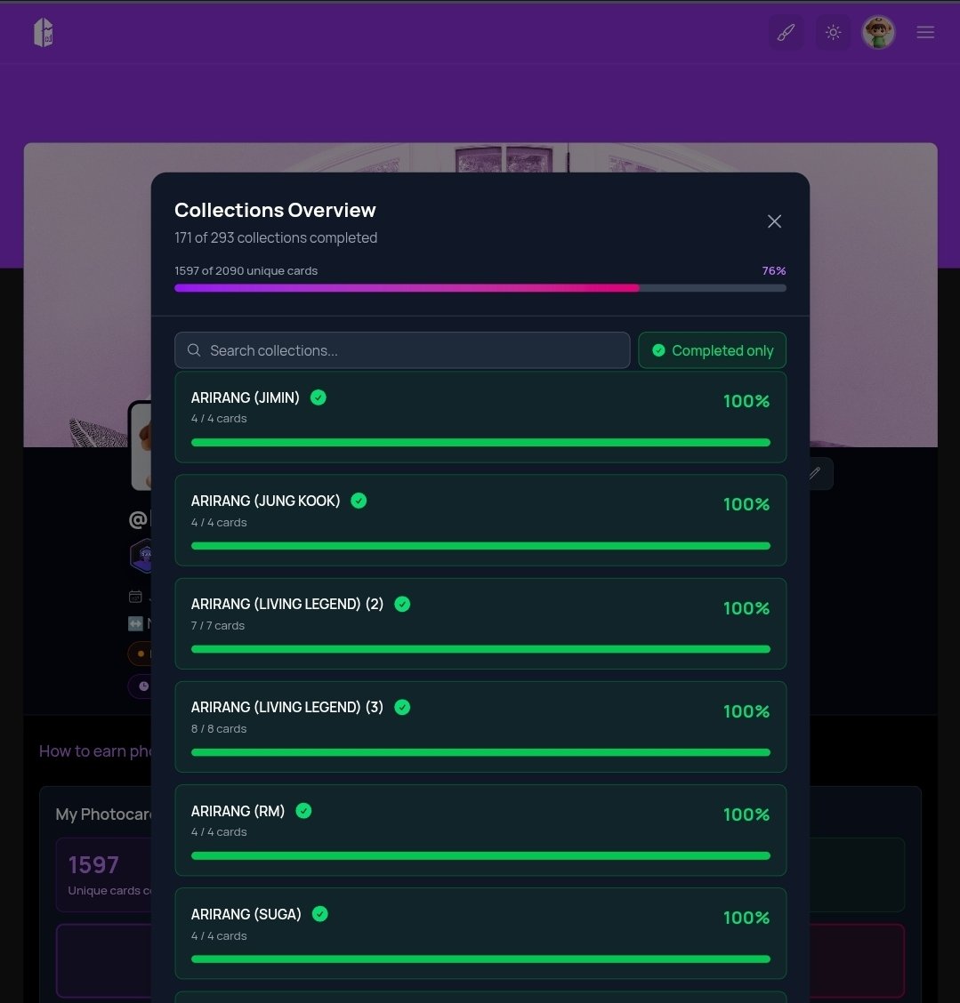This screenshot has width=960, height=1003.
Task: Click the ARIRANG (JIMIN) green progress bar
Action: tap(480, 442)
